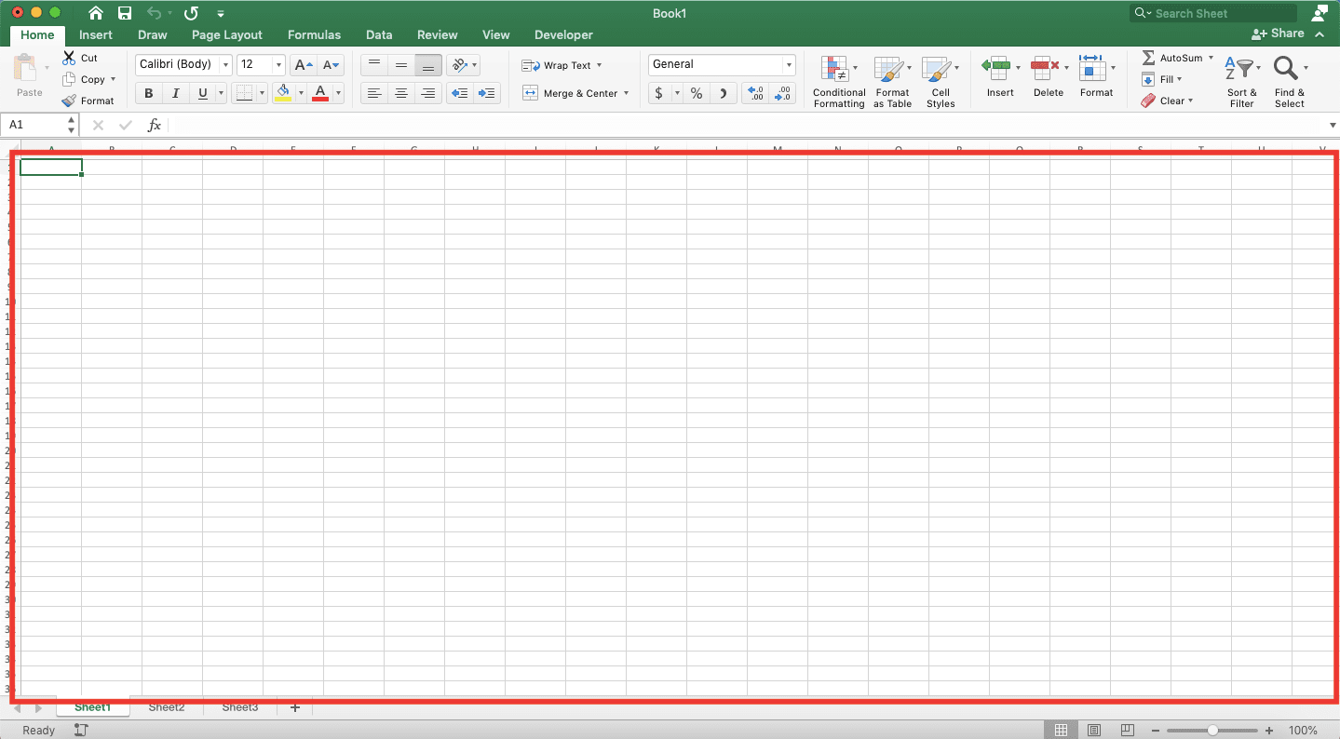Open Find & Select
1340x739 pixels.
(x=1290, y=82)
